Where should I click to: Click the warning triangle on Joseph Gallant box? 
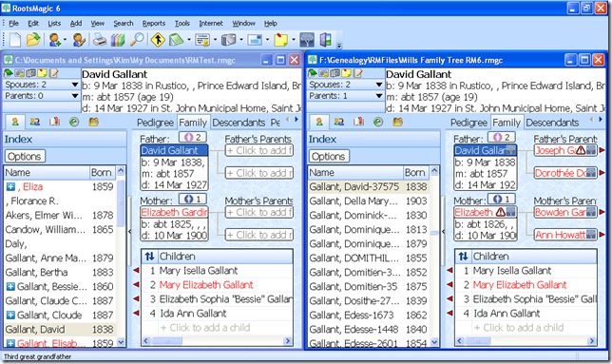(x=582, y=150)
